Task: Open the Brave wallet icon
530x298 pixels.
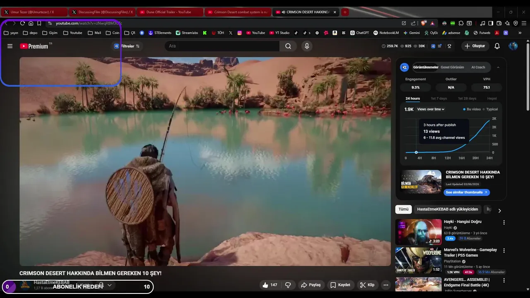Action: [499, 23]
